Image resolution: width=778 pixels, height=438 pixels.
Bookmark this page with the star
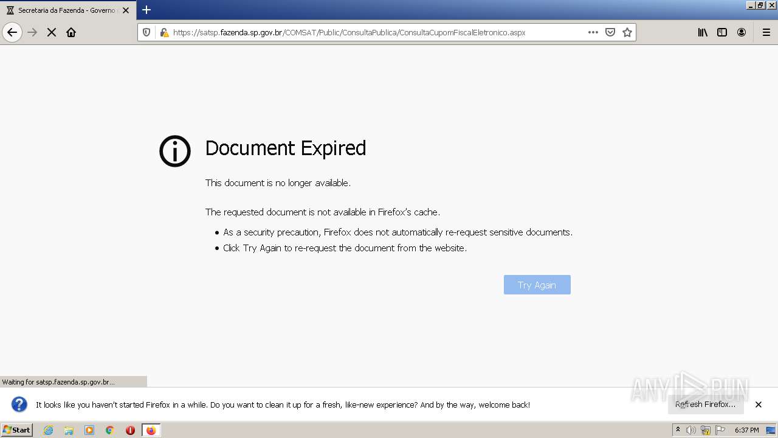tap(627, 32)
